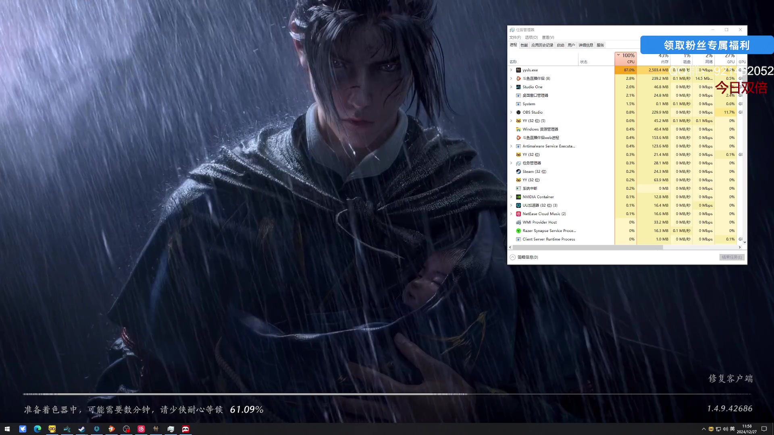Select the WMI Provider Host icon
The width and height of the screenshot is (774, 435).
click(x=518, y=222)
